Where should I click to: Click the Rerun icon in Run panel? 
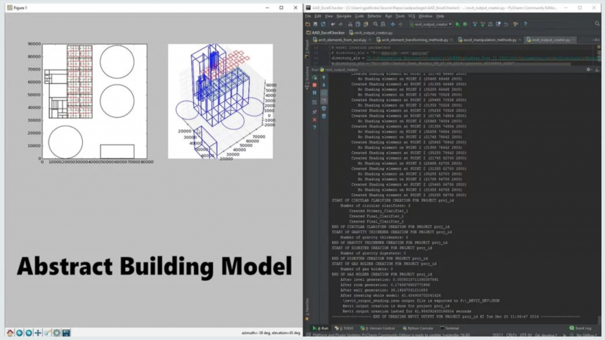tap(314, 77)
